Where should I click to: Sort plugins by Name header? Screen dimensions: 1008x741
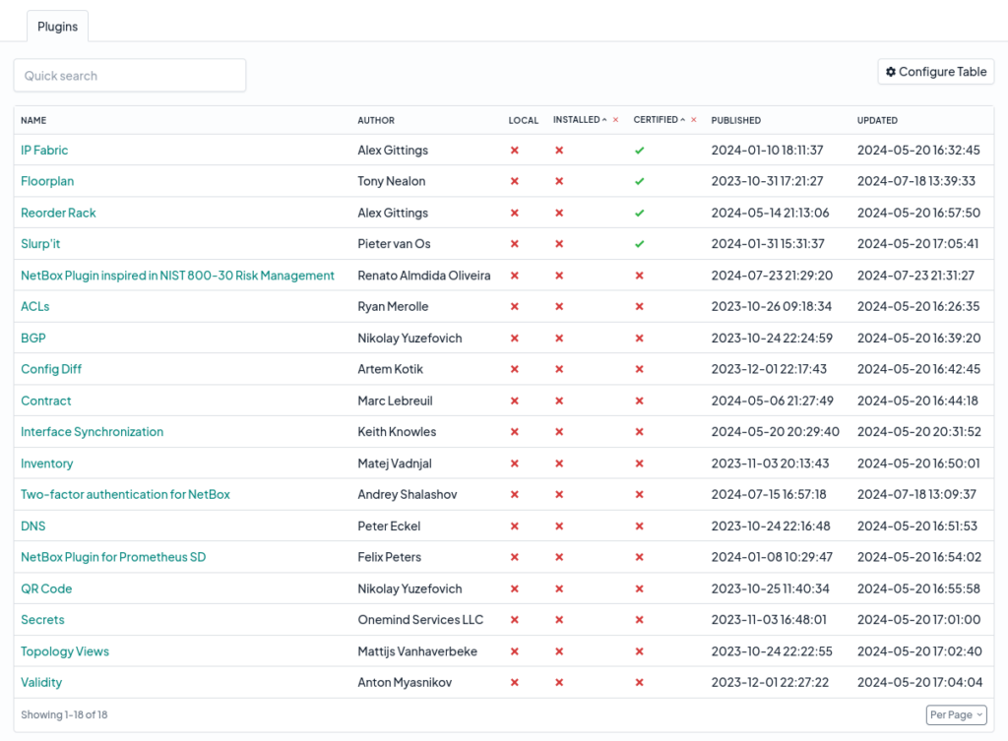[33, 120]
